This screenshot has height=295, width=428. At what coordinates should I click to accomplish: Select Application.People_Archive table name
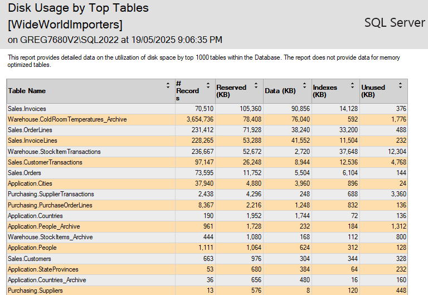tap(44, 226)
